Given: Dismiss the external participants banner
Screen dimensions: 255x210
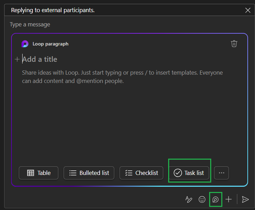Looking at the screenshot, I should point(248,10).
